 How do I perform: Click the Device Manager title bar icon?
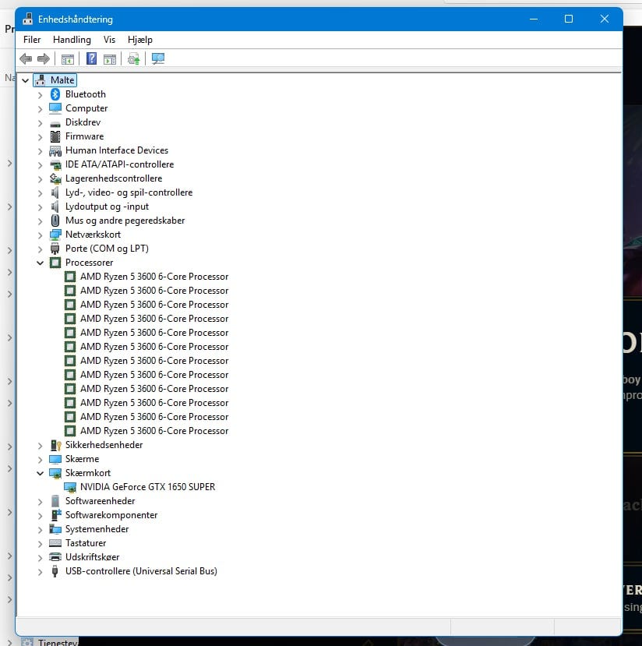[27, 19]
